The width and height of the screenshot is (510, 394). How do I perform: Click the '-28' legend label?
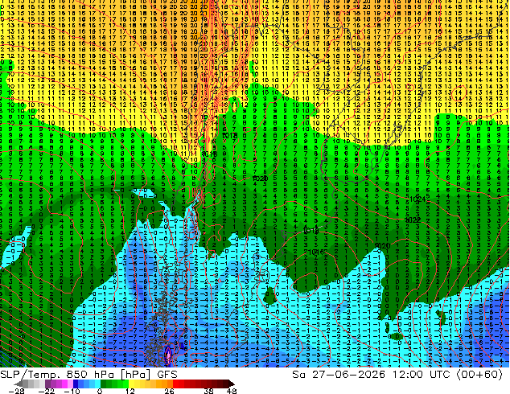(x=16, y=391)
